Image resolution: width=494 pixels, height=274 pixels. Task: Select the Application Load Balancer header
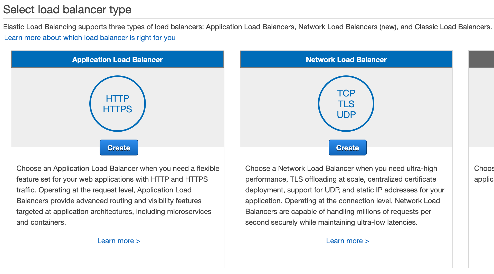coord(118,60)
